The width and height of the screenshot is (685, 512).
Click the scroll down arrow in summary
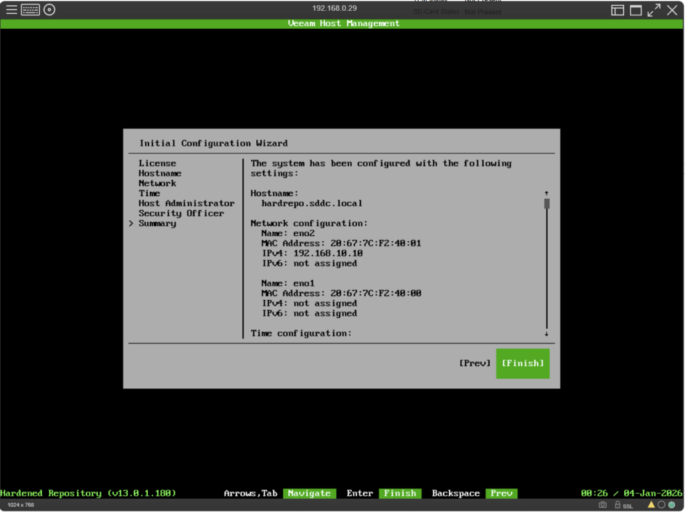(547, 333)
